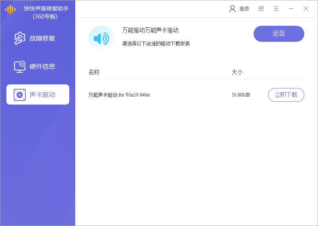Image resolution: width=318 pixels, height=226 pixels.
Task: Click the blue speaker icon
Action: coord(101,38)
